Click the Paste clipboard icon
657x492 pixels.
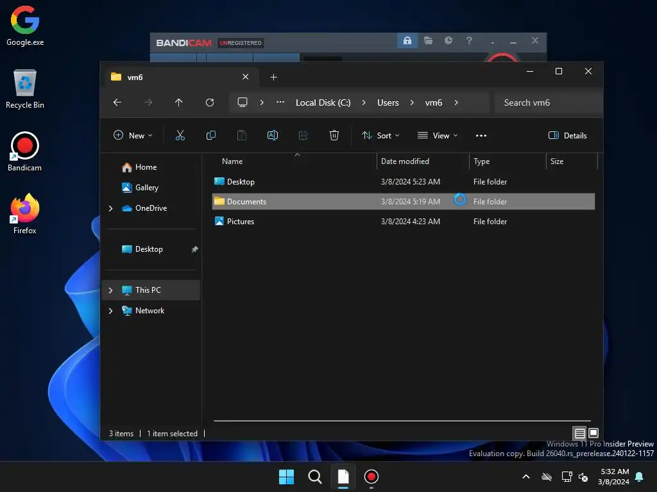coord(242,135)
